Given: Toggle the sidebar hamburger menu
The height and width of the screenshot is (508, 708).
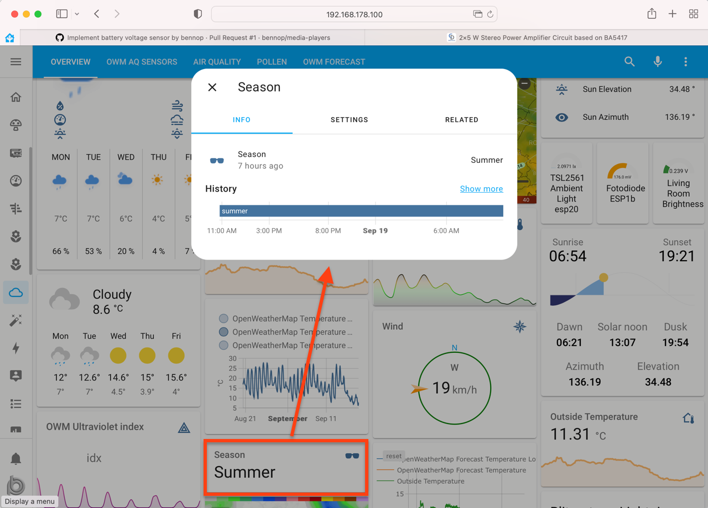Looking at the screenshot, I should tap(16, 61).
